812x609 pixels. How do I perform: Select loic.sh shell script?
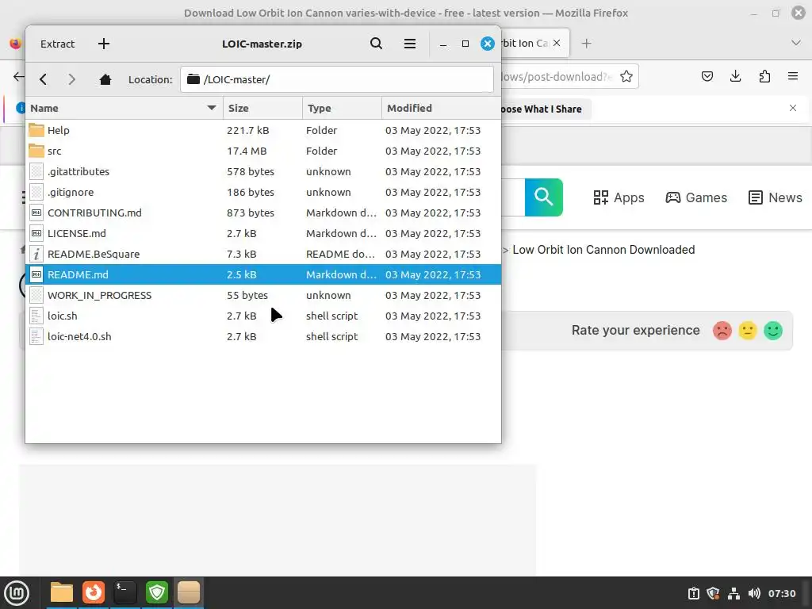click(263, 316)
